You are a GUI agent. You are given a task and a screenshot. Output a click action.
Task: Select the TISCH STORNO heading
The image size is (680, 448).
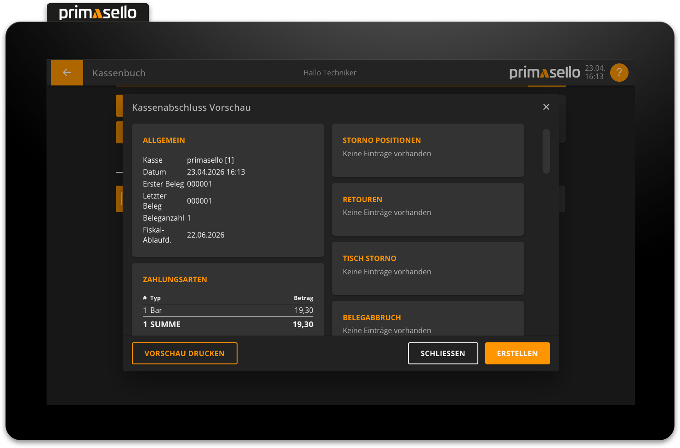coord(369,259)
